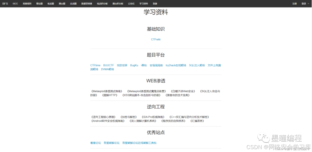Click the BFS brand logo text
The width and height of the screenshot is (312, 152).
coord(5,3)
